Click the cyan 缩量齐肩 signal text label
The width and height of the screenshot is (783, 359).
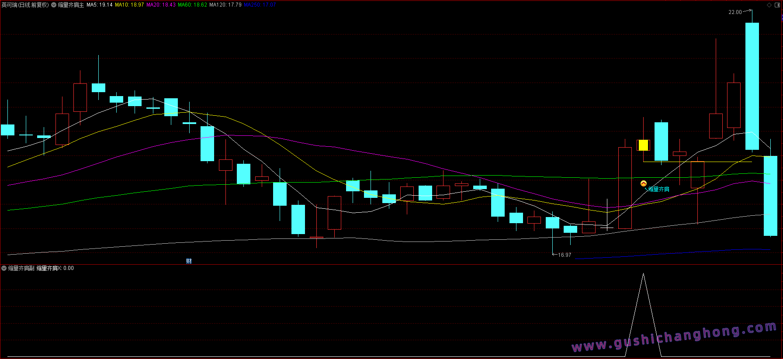(x=658, y=189)
